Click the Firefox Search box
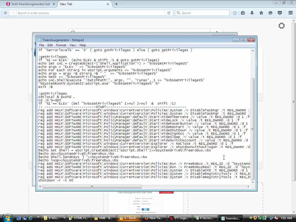 coord(202,13)
